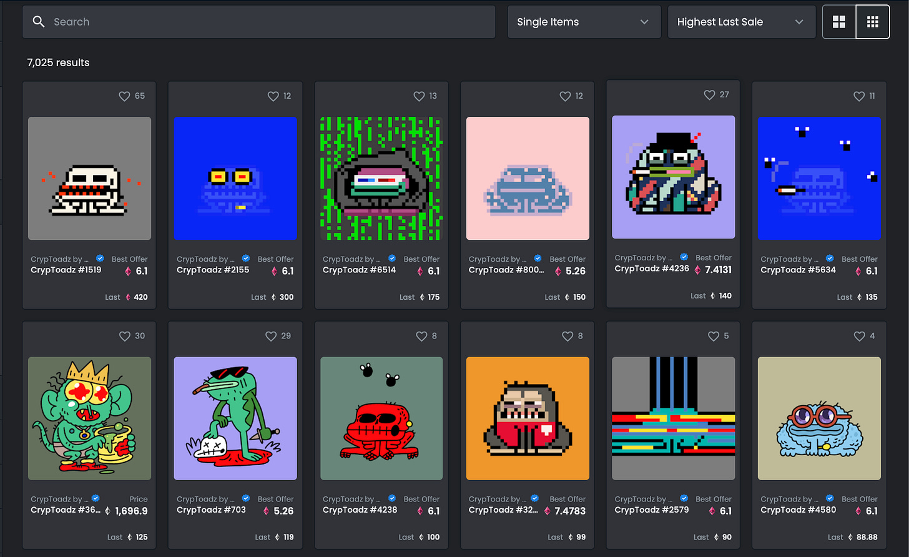Open the CrypToadz #6514 title link
The width and height of the screenshot is (909, 557).
[359, 270]
